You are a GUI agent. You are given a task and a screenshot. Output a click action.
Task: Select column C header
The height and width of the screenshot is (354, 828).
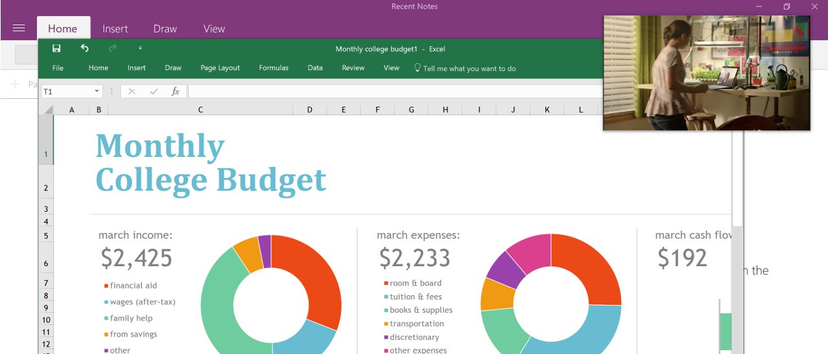tap(201, 110)
